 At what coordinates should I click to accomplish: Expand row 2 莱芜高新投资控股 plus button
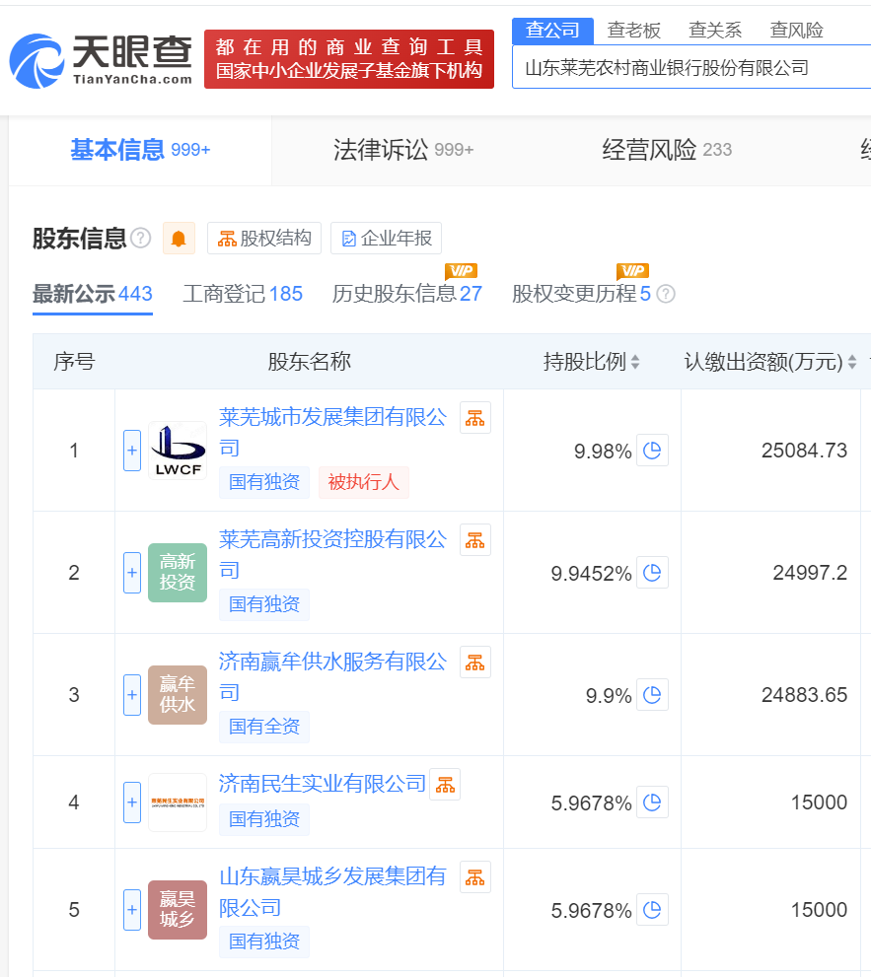132,573
